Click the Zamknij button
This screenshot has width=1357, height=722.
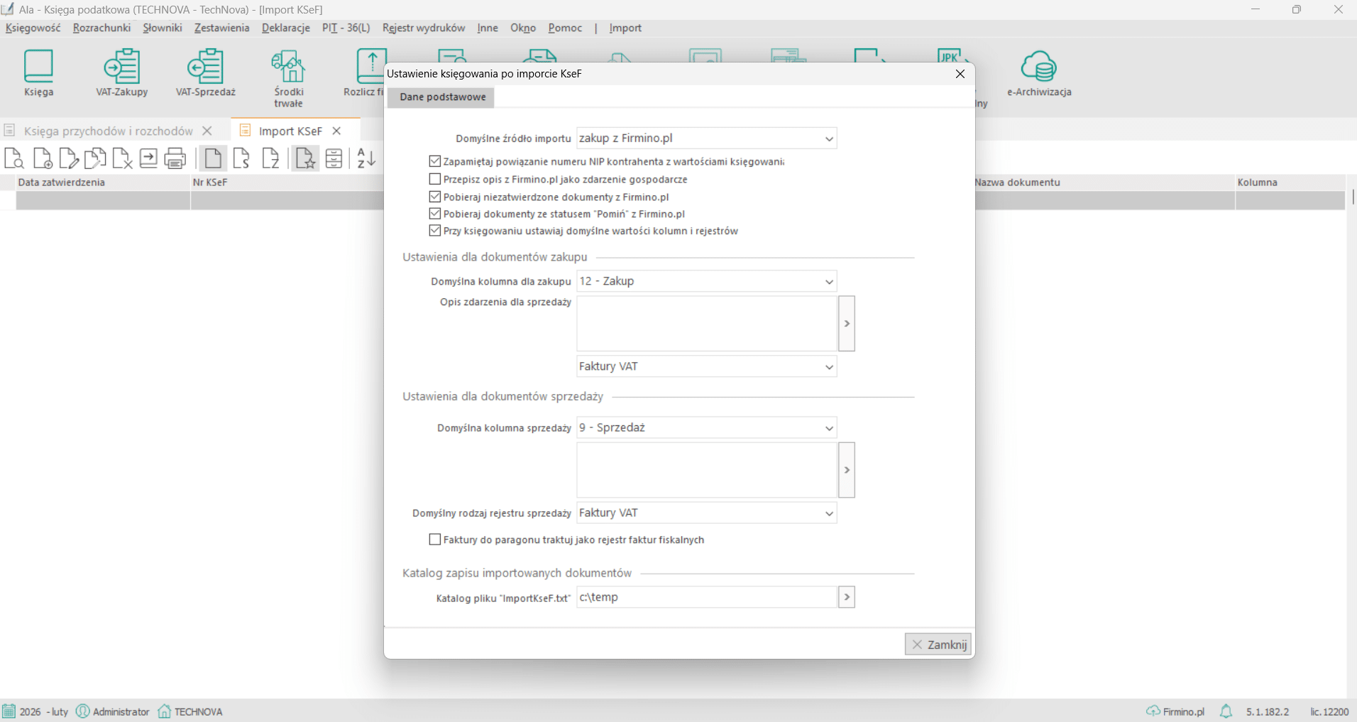click(938, 645)
